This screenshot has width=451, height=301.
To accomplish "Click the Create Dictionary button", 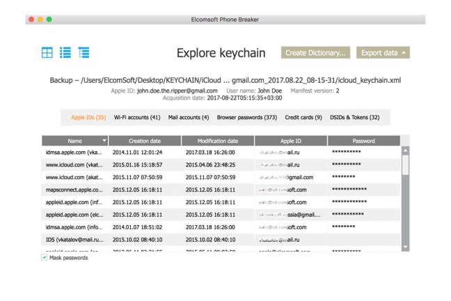I will point(315,53).
